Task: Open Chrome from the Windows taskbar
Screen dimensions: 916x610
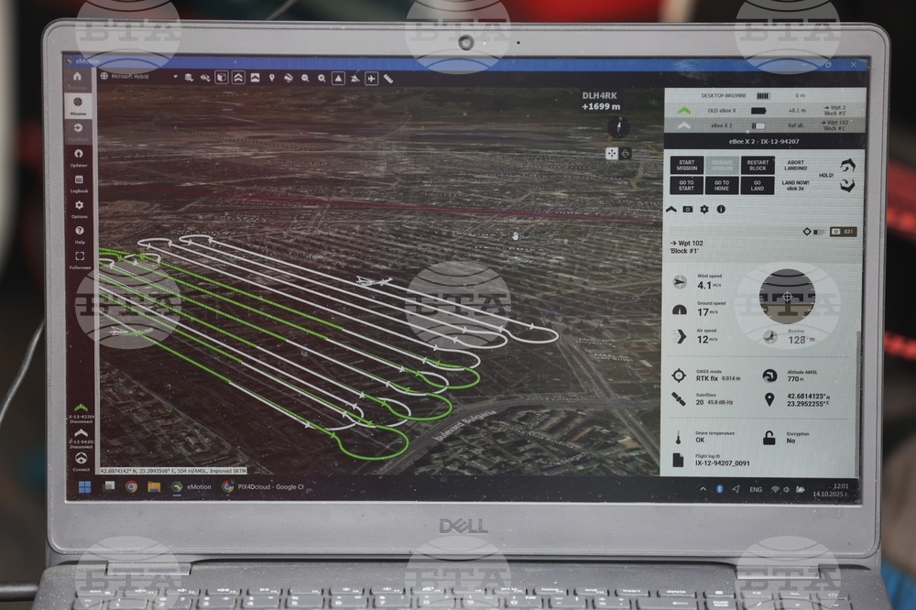Action: pyautogui.click(x=131, y=486)
